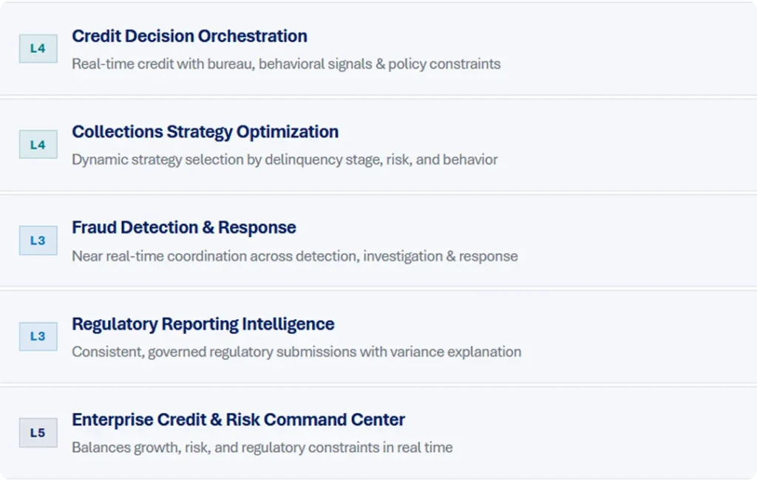
Task: Click the L5 badge for Enterprise Command Center
Action: click(x=38, y=433)
